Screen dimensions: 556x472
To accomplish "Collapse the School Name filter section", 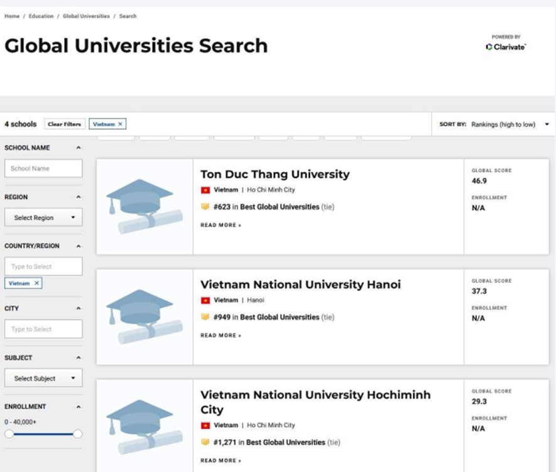I will pos(79,148).
